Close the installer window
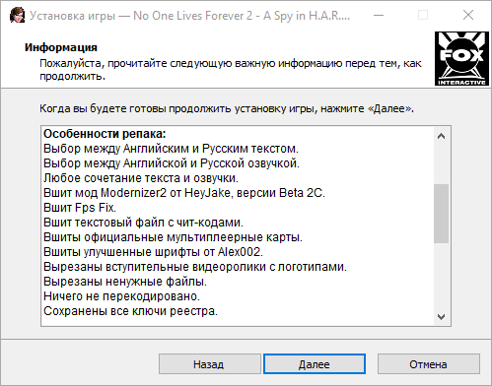The image size is (492, 386). coord(468,15)
